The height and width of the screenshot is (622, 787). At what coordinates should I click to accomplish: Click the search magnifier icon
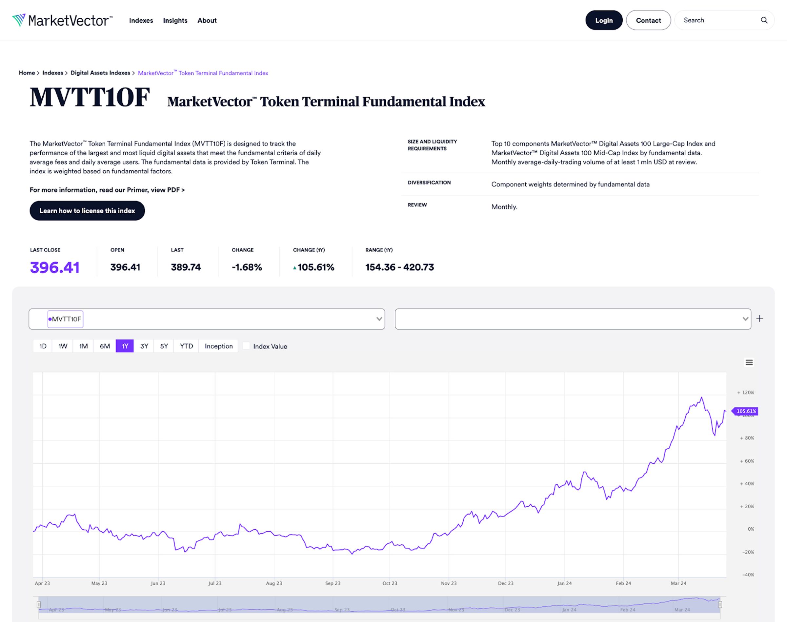[x=764, y=20]
